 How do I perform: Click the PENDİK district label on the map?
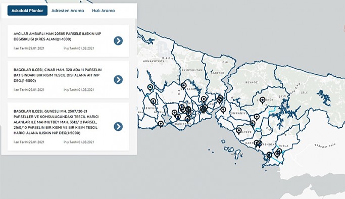click(269, 144)
